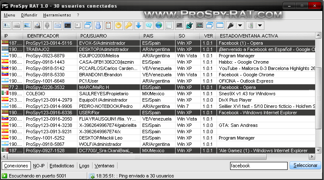Open the console icon beside the keyboard icon
The height and width of the screenshot is (180, 324).
point(68,26)
